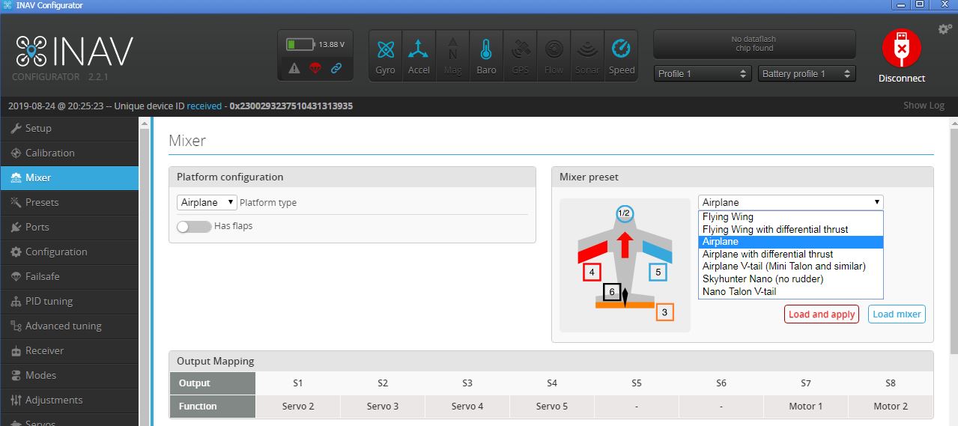
Task: Click the device ID text in status bar
Action: [x=291, y=106]
